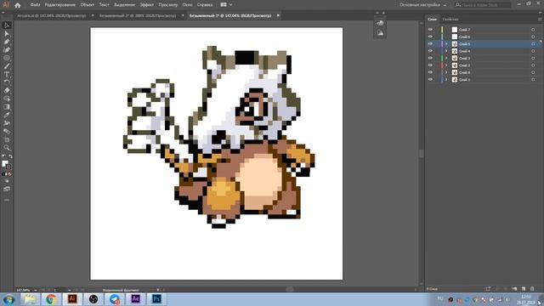The width and height of the screenshot is (544, 306).
Task: Delete selected layer with trash icon
Action: point(532,289)
